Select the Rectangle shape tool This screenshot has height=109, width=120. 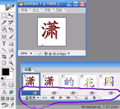(11, 44)
